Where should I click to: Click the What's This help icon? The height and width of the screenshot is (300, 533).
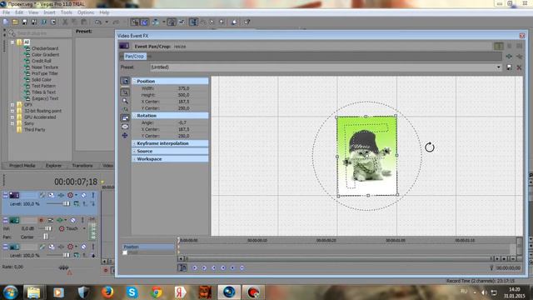pyautogui.click(x=247, y=22)
